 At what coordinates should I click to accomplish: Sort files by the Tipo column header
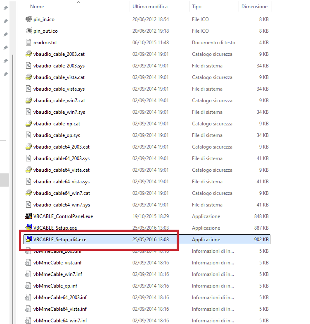[x=196, y=7]
